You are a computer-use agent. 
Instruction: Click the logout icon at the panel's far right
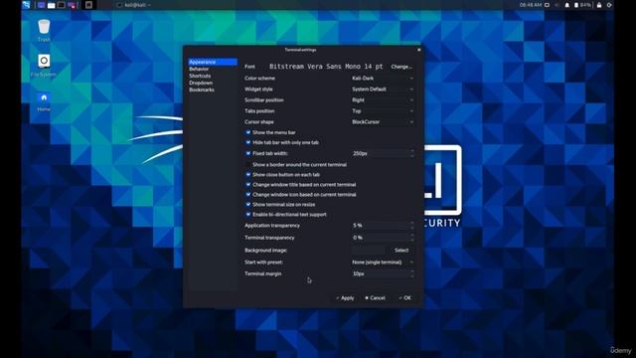click(x=609, y=5)
